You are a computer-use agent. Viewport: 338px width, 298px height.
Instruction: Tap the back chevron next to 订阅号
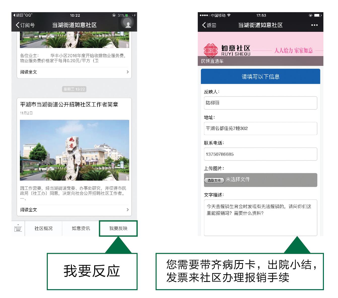pos(17,25)
